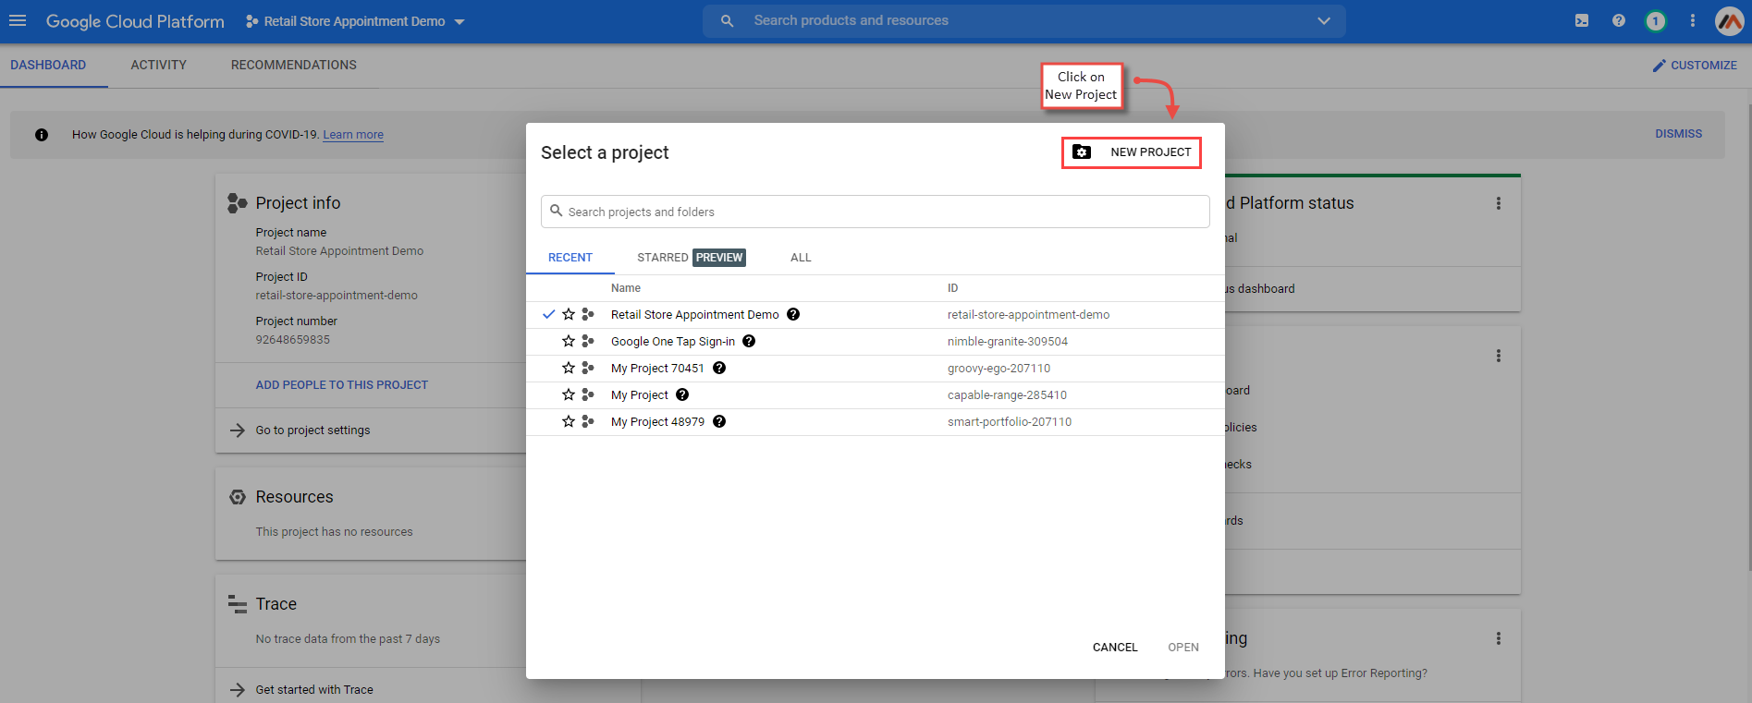The image size is (1752, 703).
Task: Star the My Project 70451 project
Action: pos(569,369)
